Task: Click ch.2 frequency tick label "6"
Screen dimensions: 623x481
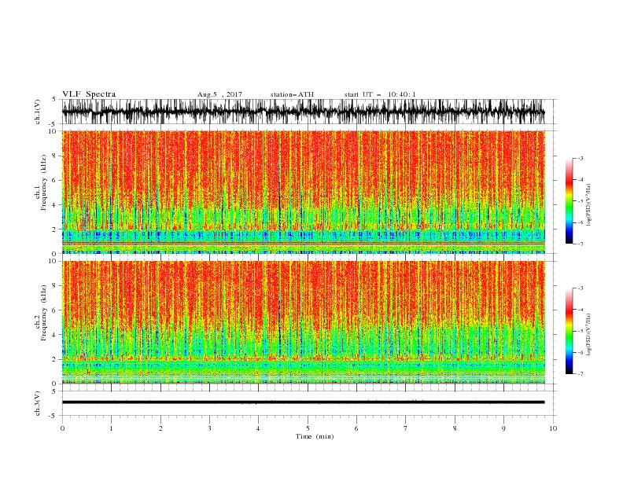Action: [x=55, y=310]
